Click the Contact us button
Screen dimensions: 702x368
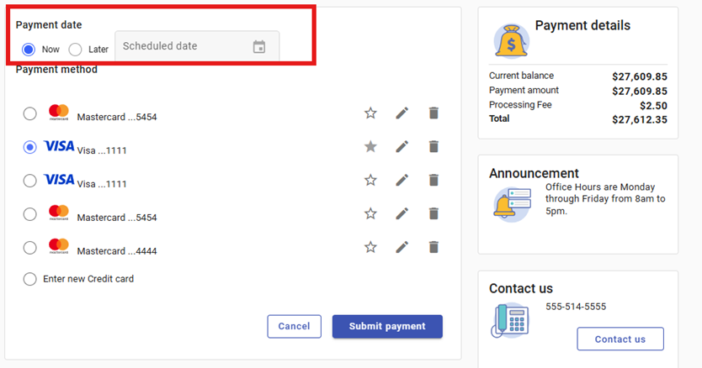tap(620, 339)
